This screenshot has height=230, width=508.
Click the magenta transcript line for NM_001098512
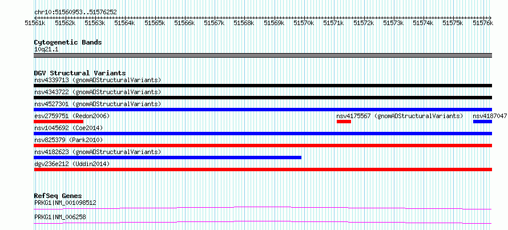click(263, 208)
